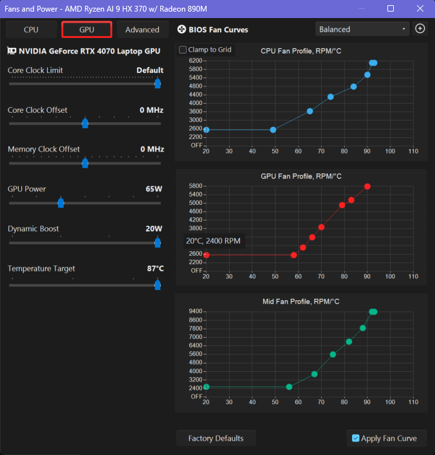
Task: Click the '65W' GPU Power value
Action: tap(154, 189)
